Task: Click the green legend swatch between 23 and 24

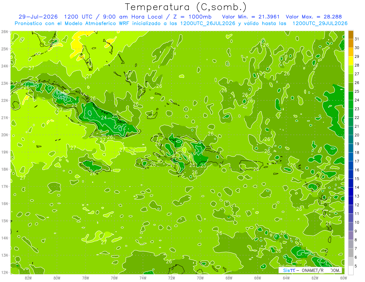Action: pyautogui.click(x=351, y=104)
